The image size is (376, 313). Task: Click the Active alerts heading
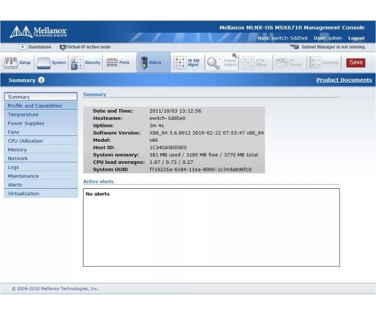tap(98, 182)
